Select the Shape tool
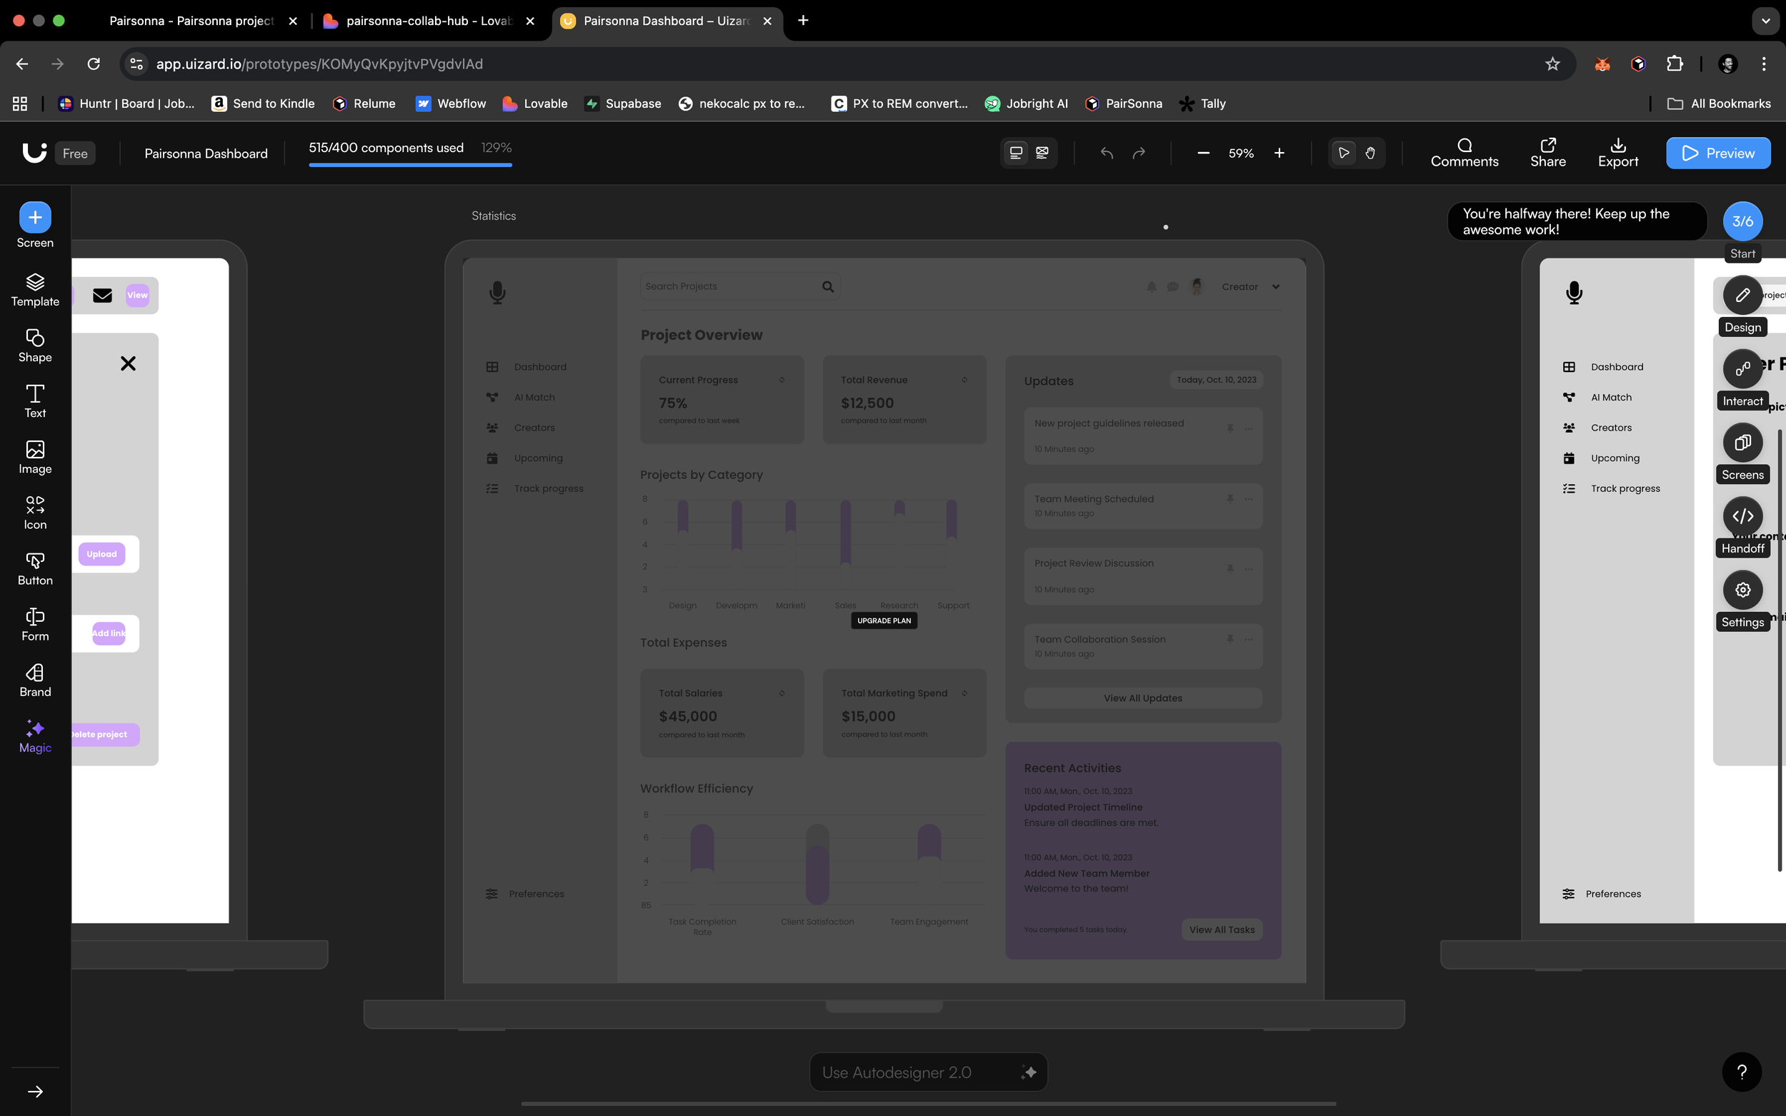The image size is (1786, 1116). [35, 346]
